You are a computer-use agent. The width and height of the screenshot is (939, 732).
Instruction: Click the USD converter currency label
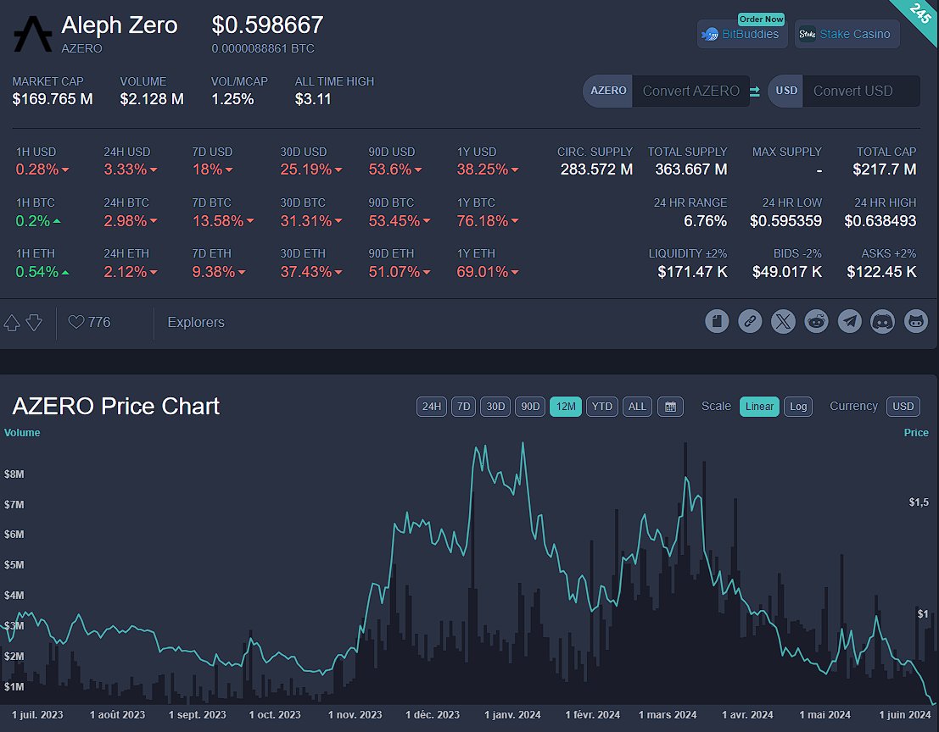coord(785,91)
